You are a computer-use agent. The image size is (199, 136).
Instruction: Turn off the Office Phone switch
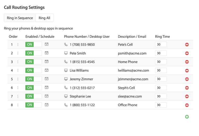[33, 105]
